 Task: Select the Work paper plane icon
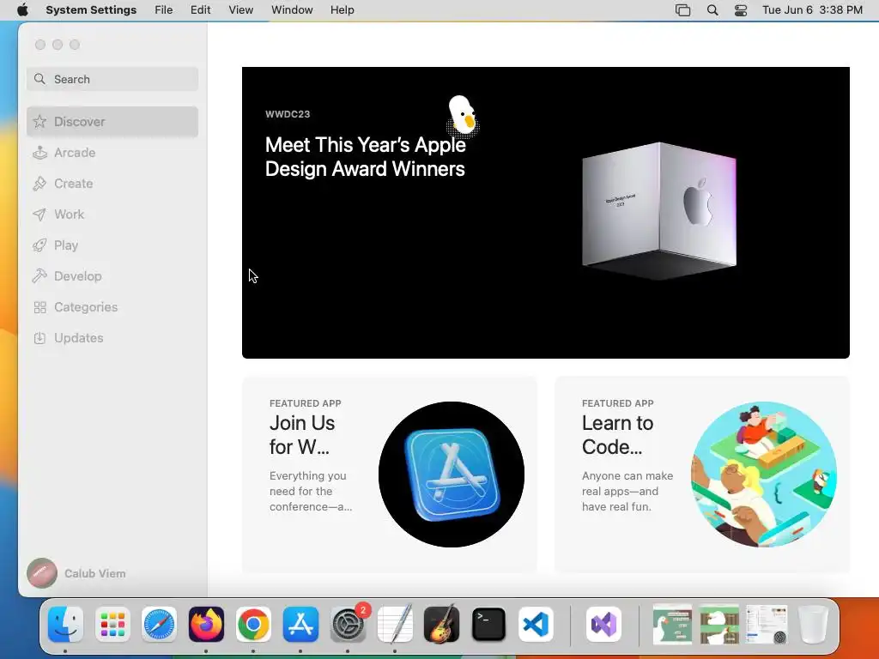point(39,214)
